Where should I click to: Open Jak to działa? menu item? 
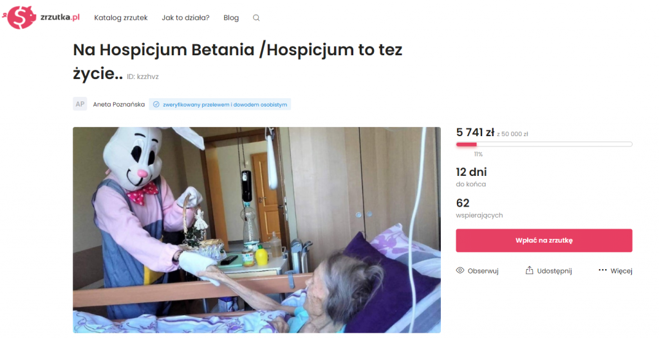click(185, 17)
